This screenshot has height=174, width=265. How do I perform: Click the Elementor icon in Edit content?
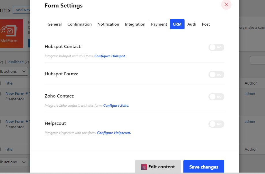click(x=144, y=167)
